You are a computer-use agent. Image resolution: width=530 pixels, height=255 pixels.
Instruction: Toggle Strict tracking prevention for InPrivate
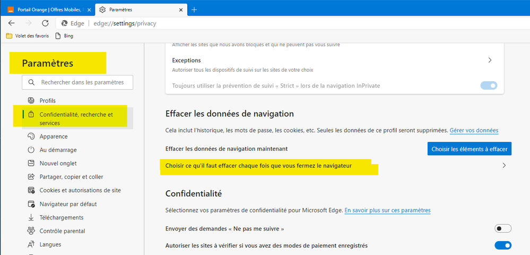click(x=489, y=86)
